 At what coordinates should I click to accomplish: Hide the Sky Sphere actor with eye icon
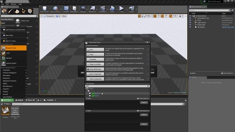tap(190, 27)
